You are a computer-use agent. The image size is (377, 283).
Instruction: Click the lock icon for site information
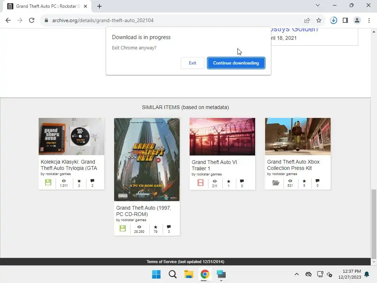pyautogui.click(x=46, y=21)
